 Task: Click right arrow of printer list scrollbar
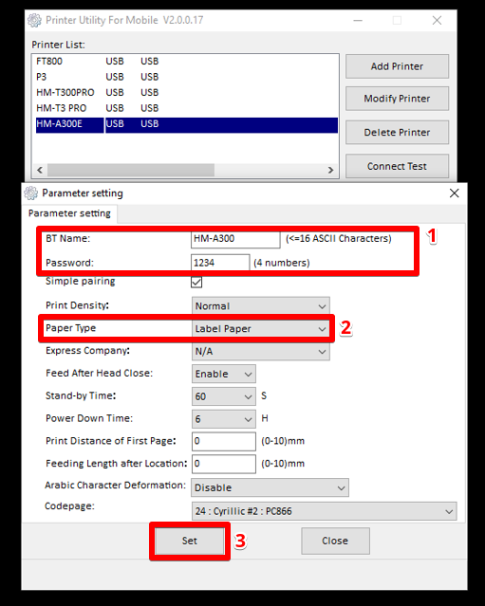point(330,170)
